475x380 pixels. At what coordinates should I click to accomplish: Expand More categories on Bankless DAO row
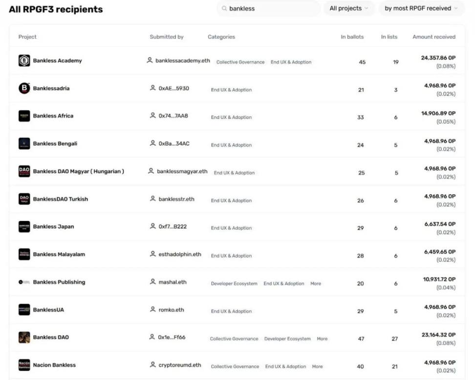(x=322, y=339)
